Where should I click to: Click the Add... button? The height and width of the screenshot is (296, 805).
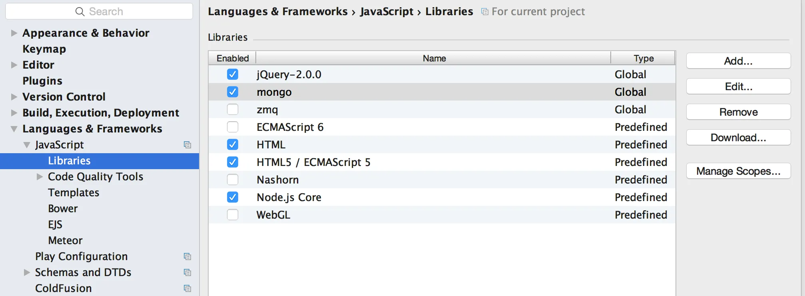(x=738, y=61)
